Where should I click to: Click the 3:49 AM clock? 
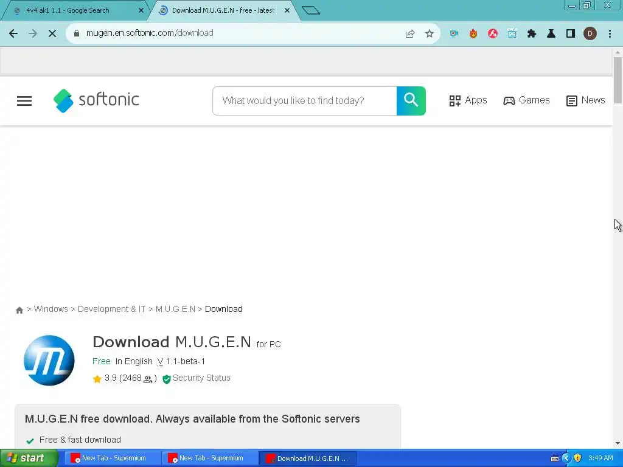pos(600,458)
